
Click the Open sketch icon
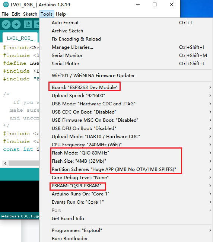[37, 24]
